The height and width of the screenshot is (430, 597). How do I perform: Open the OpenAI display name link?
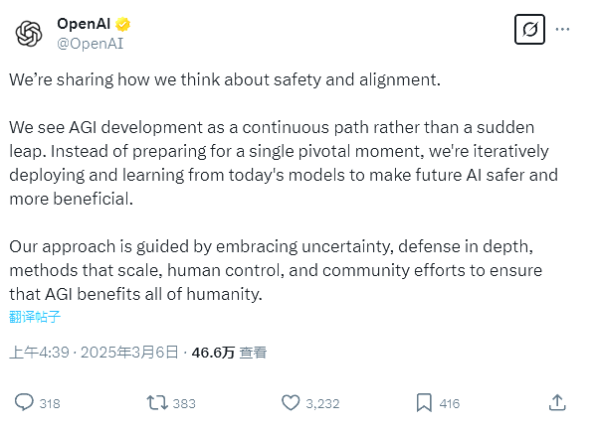click(x=85, y=24)
